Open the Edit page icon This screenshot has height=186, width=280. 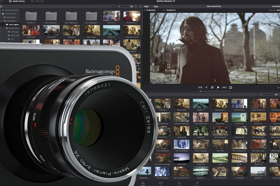[x=161, y=183]
